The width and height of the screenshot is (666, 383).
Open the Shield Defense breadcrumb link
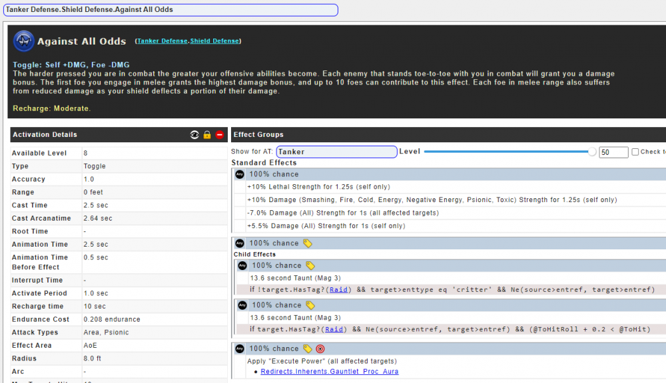tap(214, 41)
